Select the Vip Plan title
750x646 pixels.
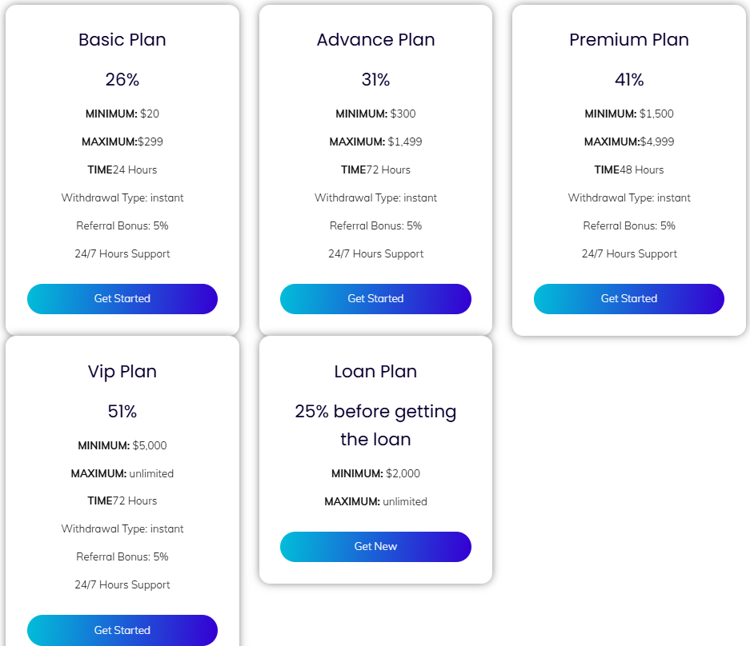[x=122, y=371]
